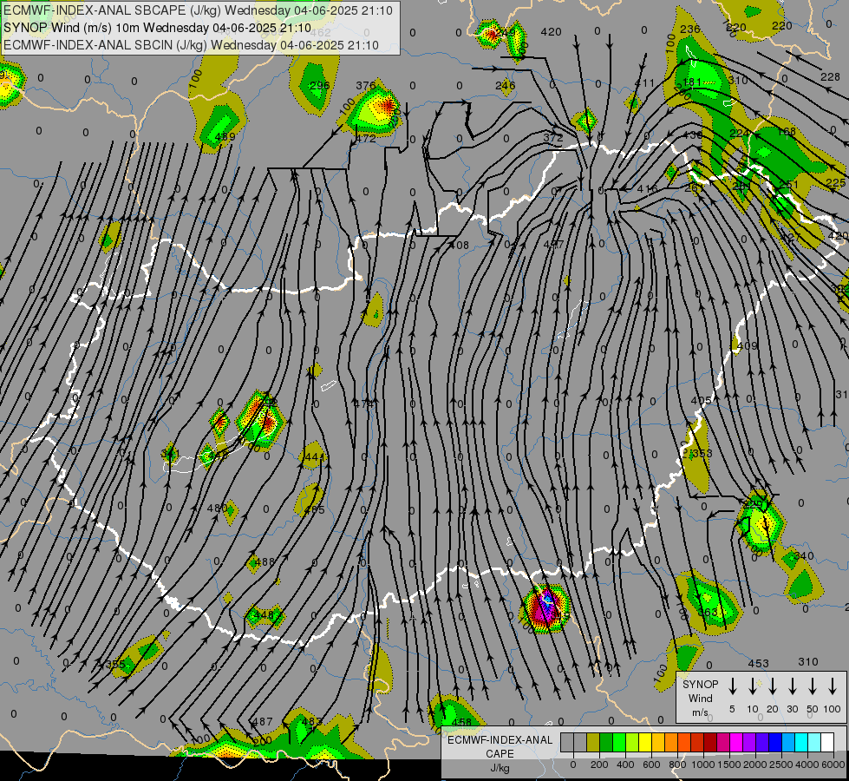Click the map value 441

[315, 457]
